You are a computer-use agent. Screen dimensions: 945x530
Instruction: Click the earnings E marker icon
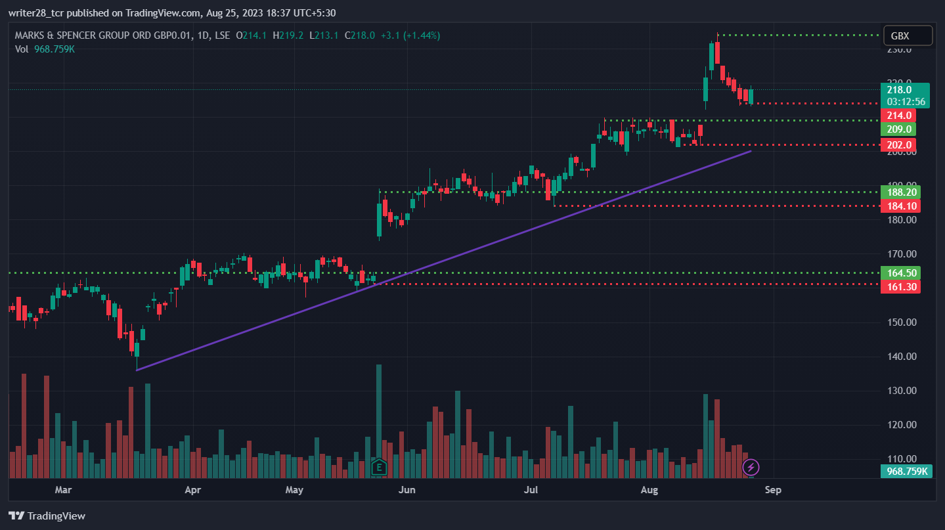tap(378, 468)
